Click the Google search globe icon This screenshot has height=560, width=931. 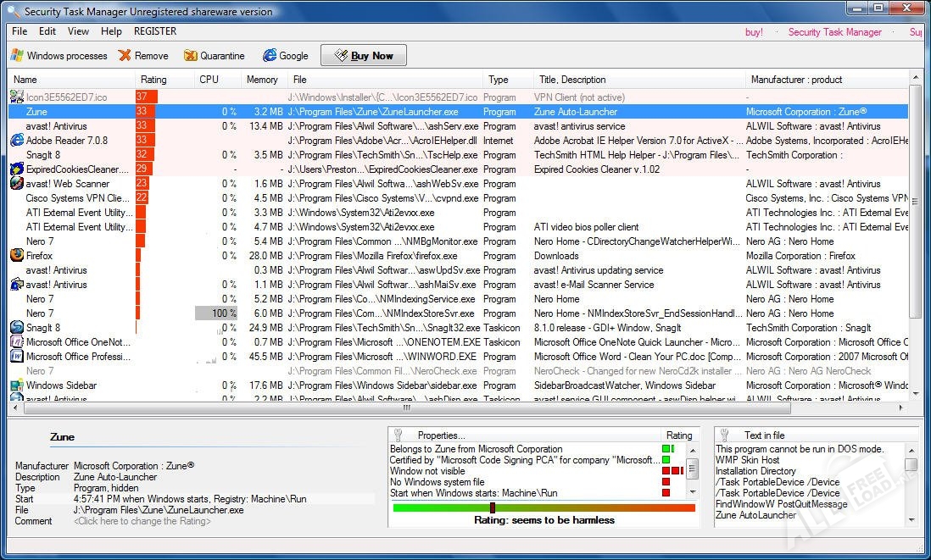270,56
